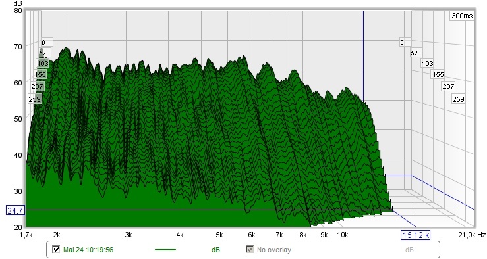Select the 80 dB axis label
Screen dimensions: 487x259
tap(18, 11)
